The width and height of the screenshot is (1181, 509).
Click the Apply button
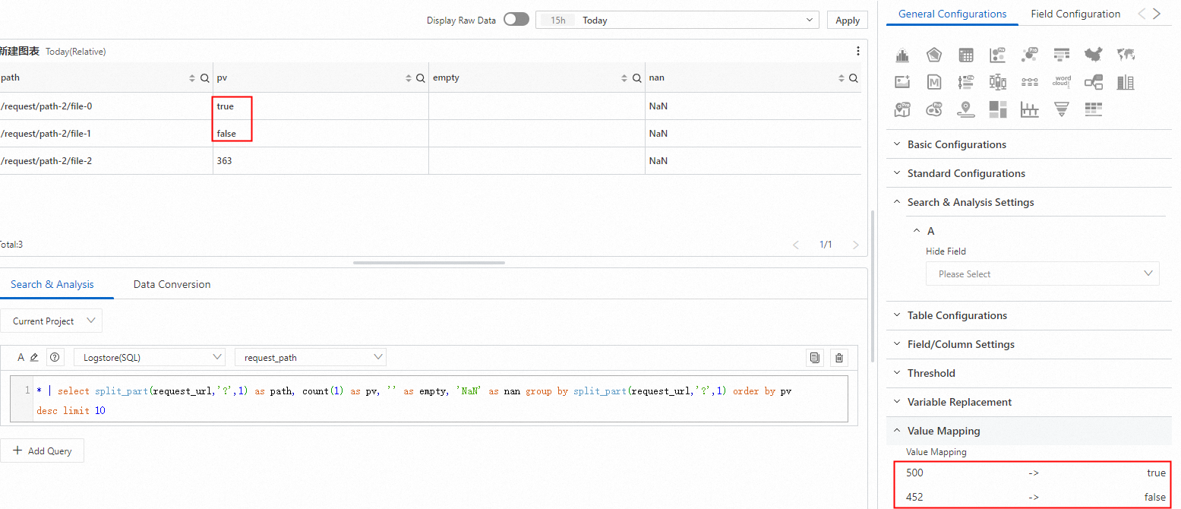click(848, 21)
